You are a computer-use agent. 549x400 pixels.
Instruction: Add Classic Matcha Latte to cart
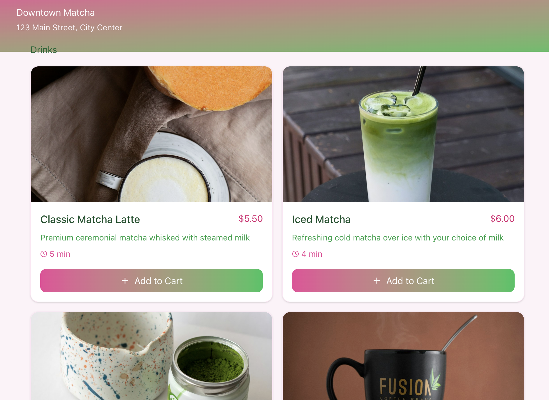[152, 281]
